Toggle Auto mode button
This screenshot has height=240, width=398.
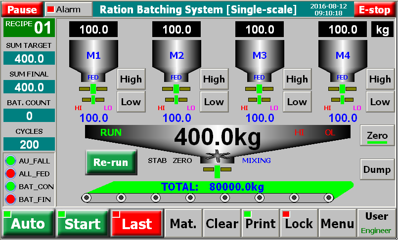click(28, 223)
